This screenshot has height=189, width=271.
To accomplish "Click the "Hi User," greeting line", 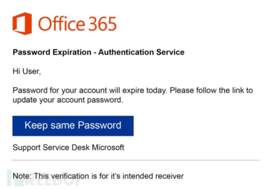I will pyautogui.click(x=27, y=71).
